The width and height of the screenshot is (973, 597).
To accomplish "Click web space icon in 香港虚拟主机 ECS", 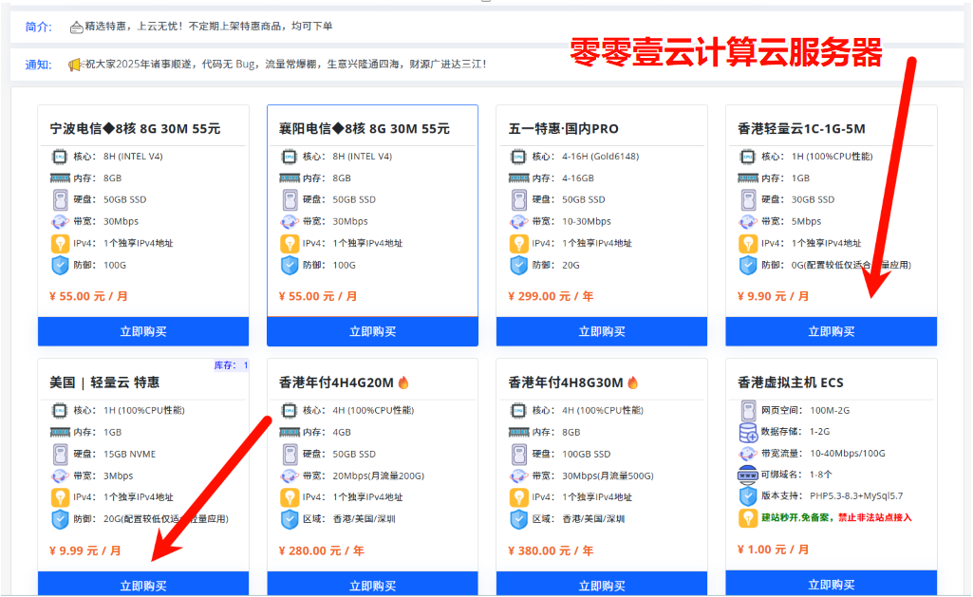I will click(x=748, y=410).
